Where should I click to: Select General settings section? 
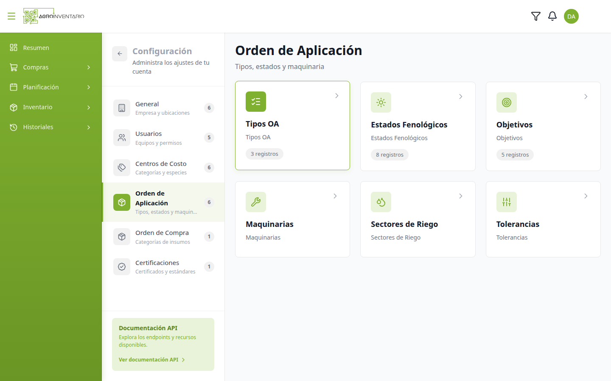click(163, 108)
